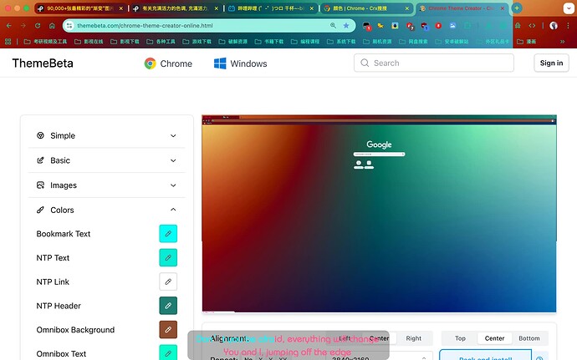The width and height of the screenshot is (577, 360).
Task: Focus the site Search field
Action: coord(434,63)
